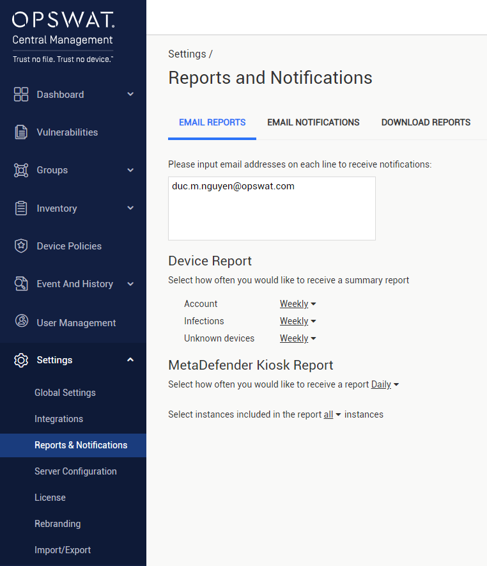Click the Groups network icon

pos(21,170)
